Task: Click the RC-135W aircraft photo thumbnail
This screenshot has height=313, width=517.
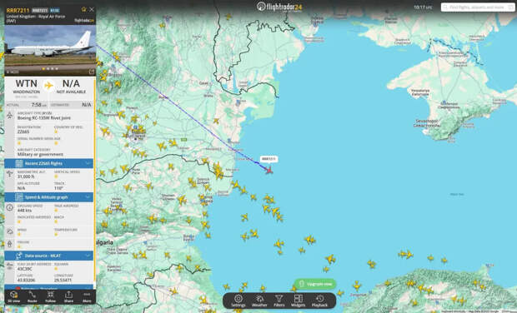Action: pyautogui.click(x=50, y=50)
